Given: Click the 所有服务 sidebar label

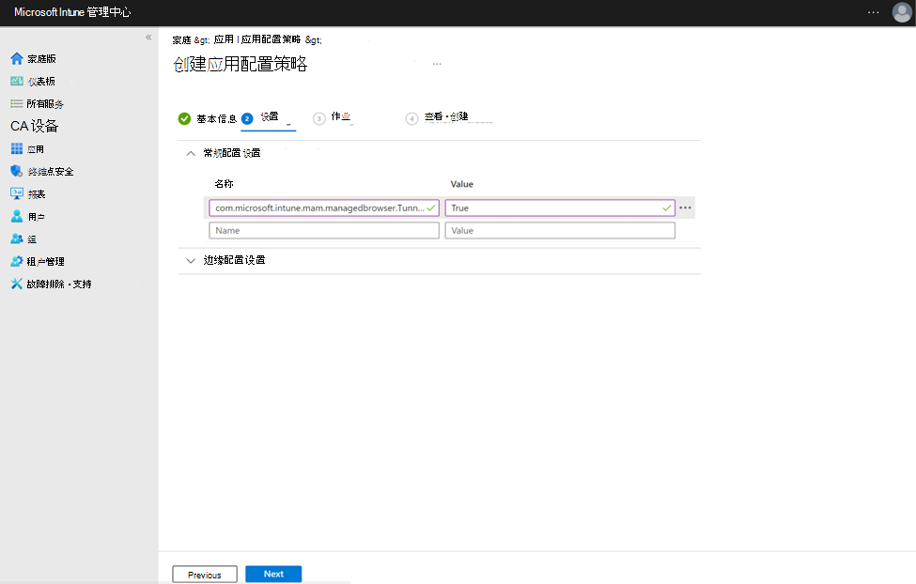Looking at the screenshot, I should coord(45,104).
